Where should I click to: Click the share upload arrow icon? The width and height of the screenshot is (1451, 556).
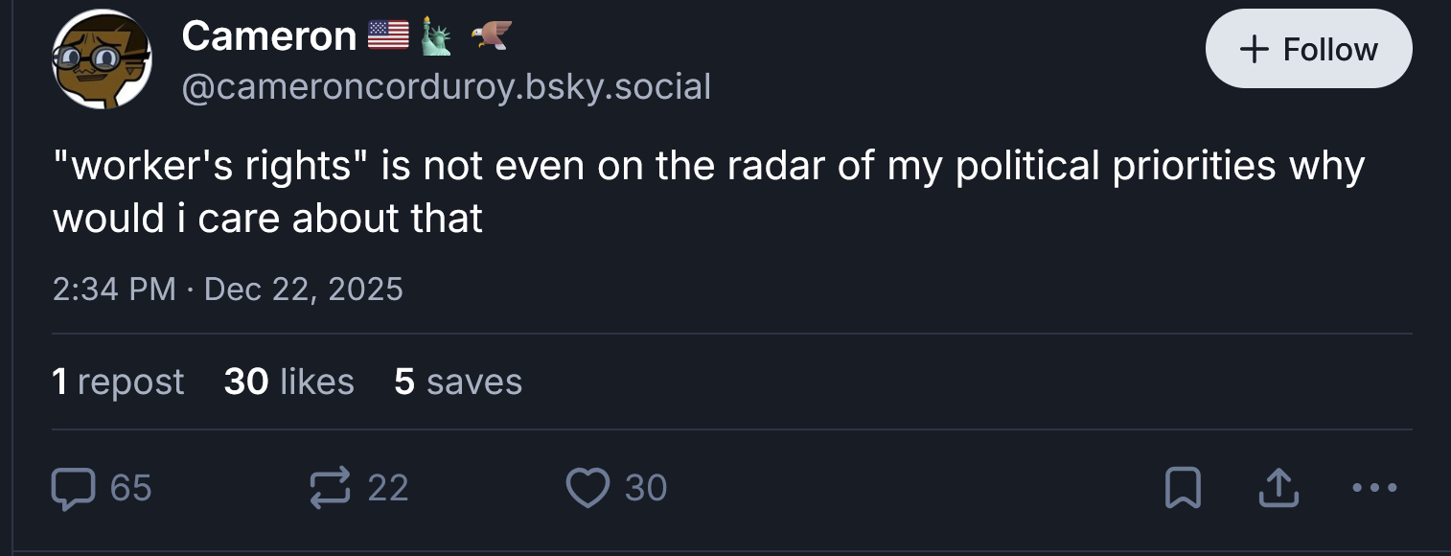tap(1278, 489)
